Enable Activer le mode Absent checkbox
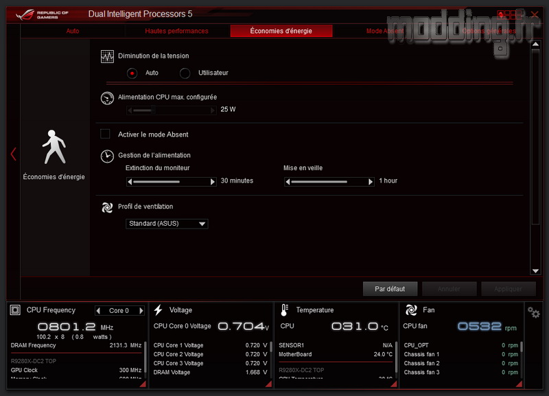 (x=105, y=134)
